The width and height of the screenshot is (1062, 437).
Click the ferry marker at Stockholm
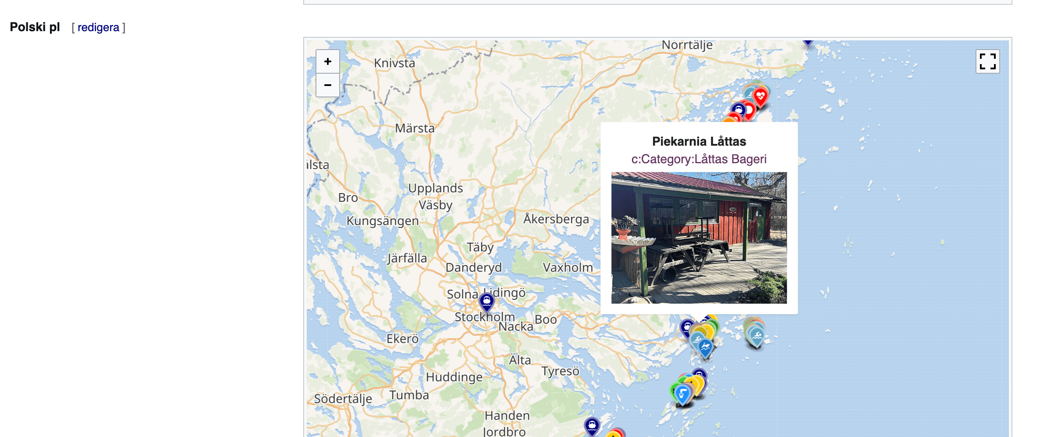487,301
